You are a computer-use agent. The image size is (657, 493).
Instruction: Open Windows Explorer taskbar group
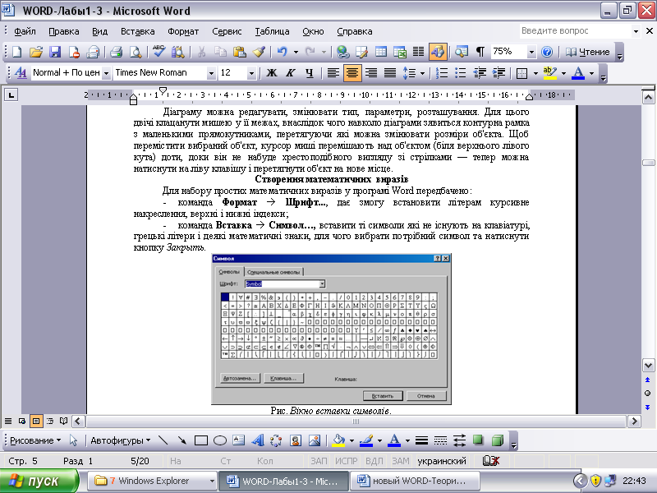click(x=154, y=481)
